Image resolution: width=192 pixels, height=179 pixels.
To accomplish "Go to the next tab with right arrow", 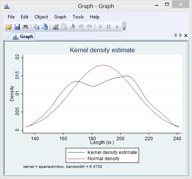I will coord(180,35).
